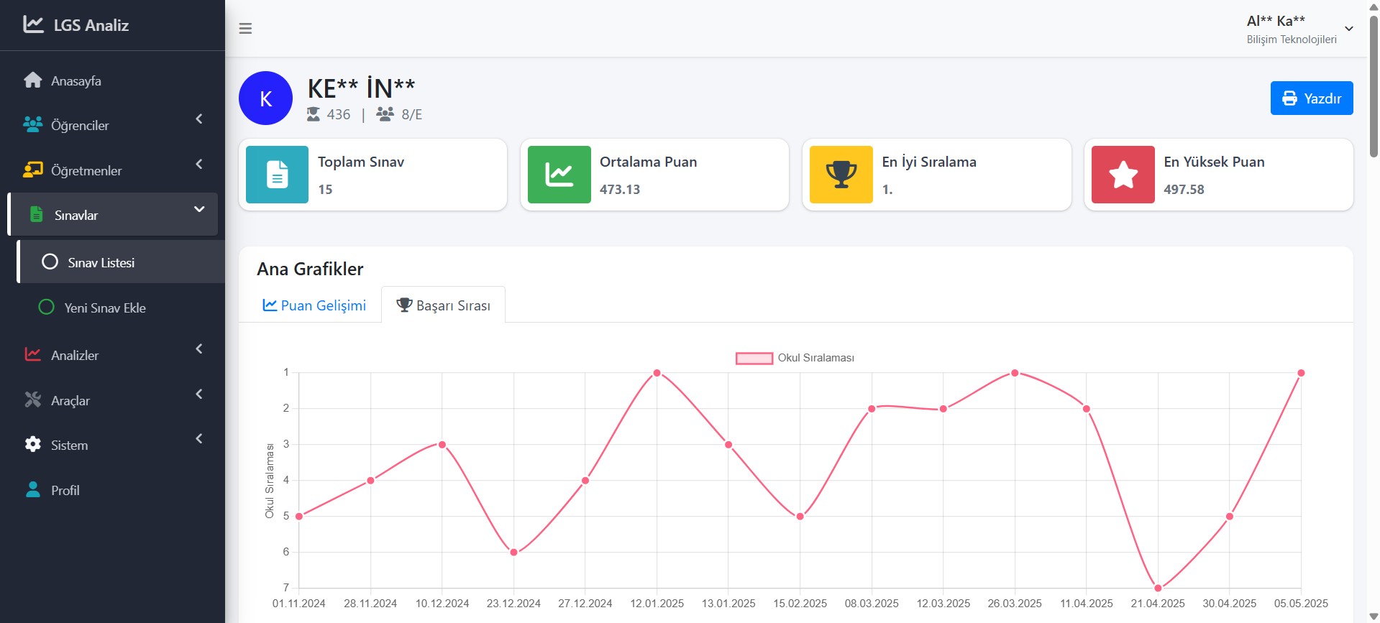Open the Profil page from sidebar
This screenshot has height=623, width=1380.
pyautogui.click(x=65, y=490)
